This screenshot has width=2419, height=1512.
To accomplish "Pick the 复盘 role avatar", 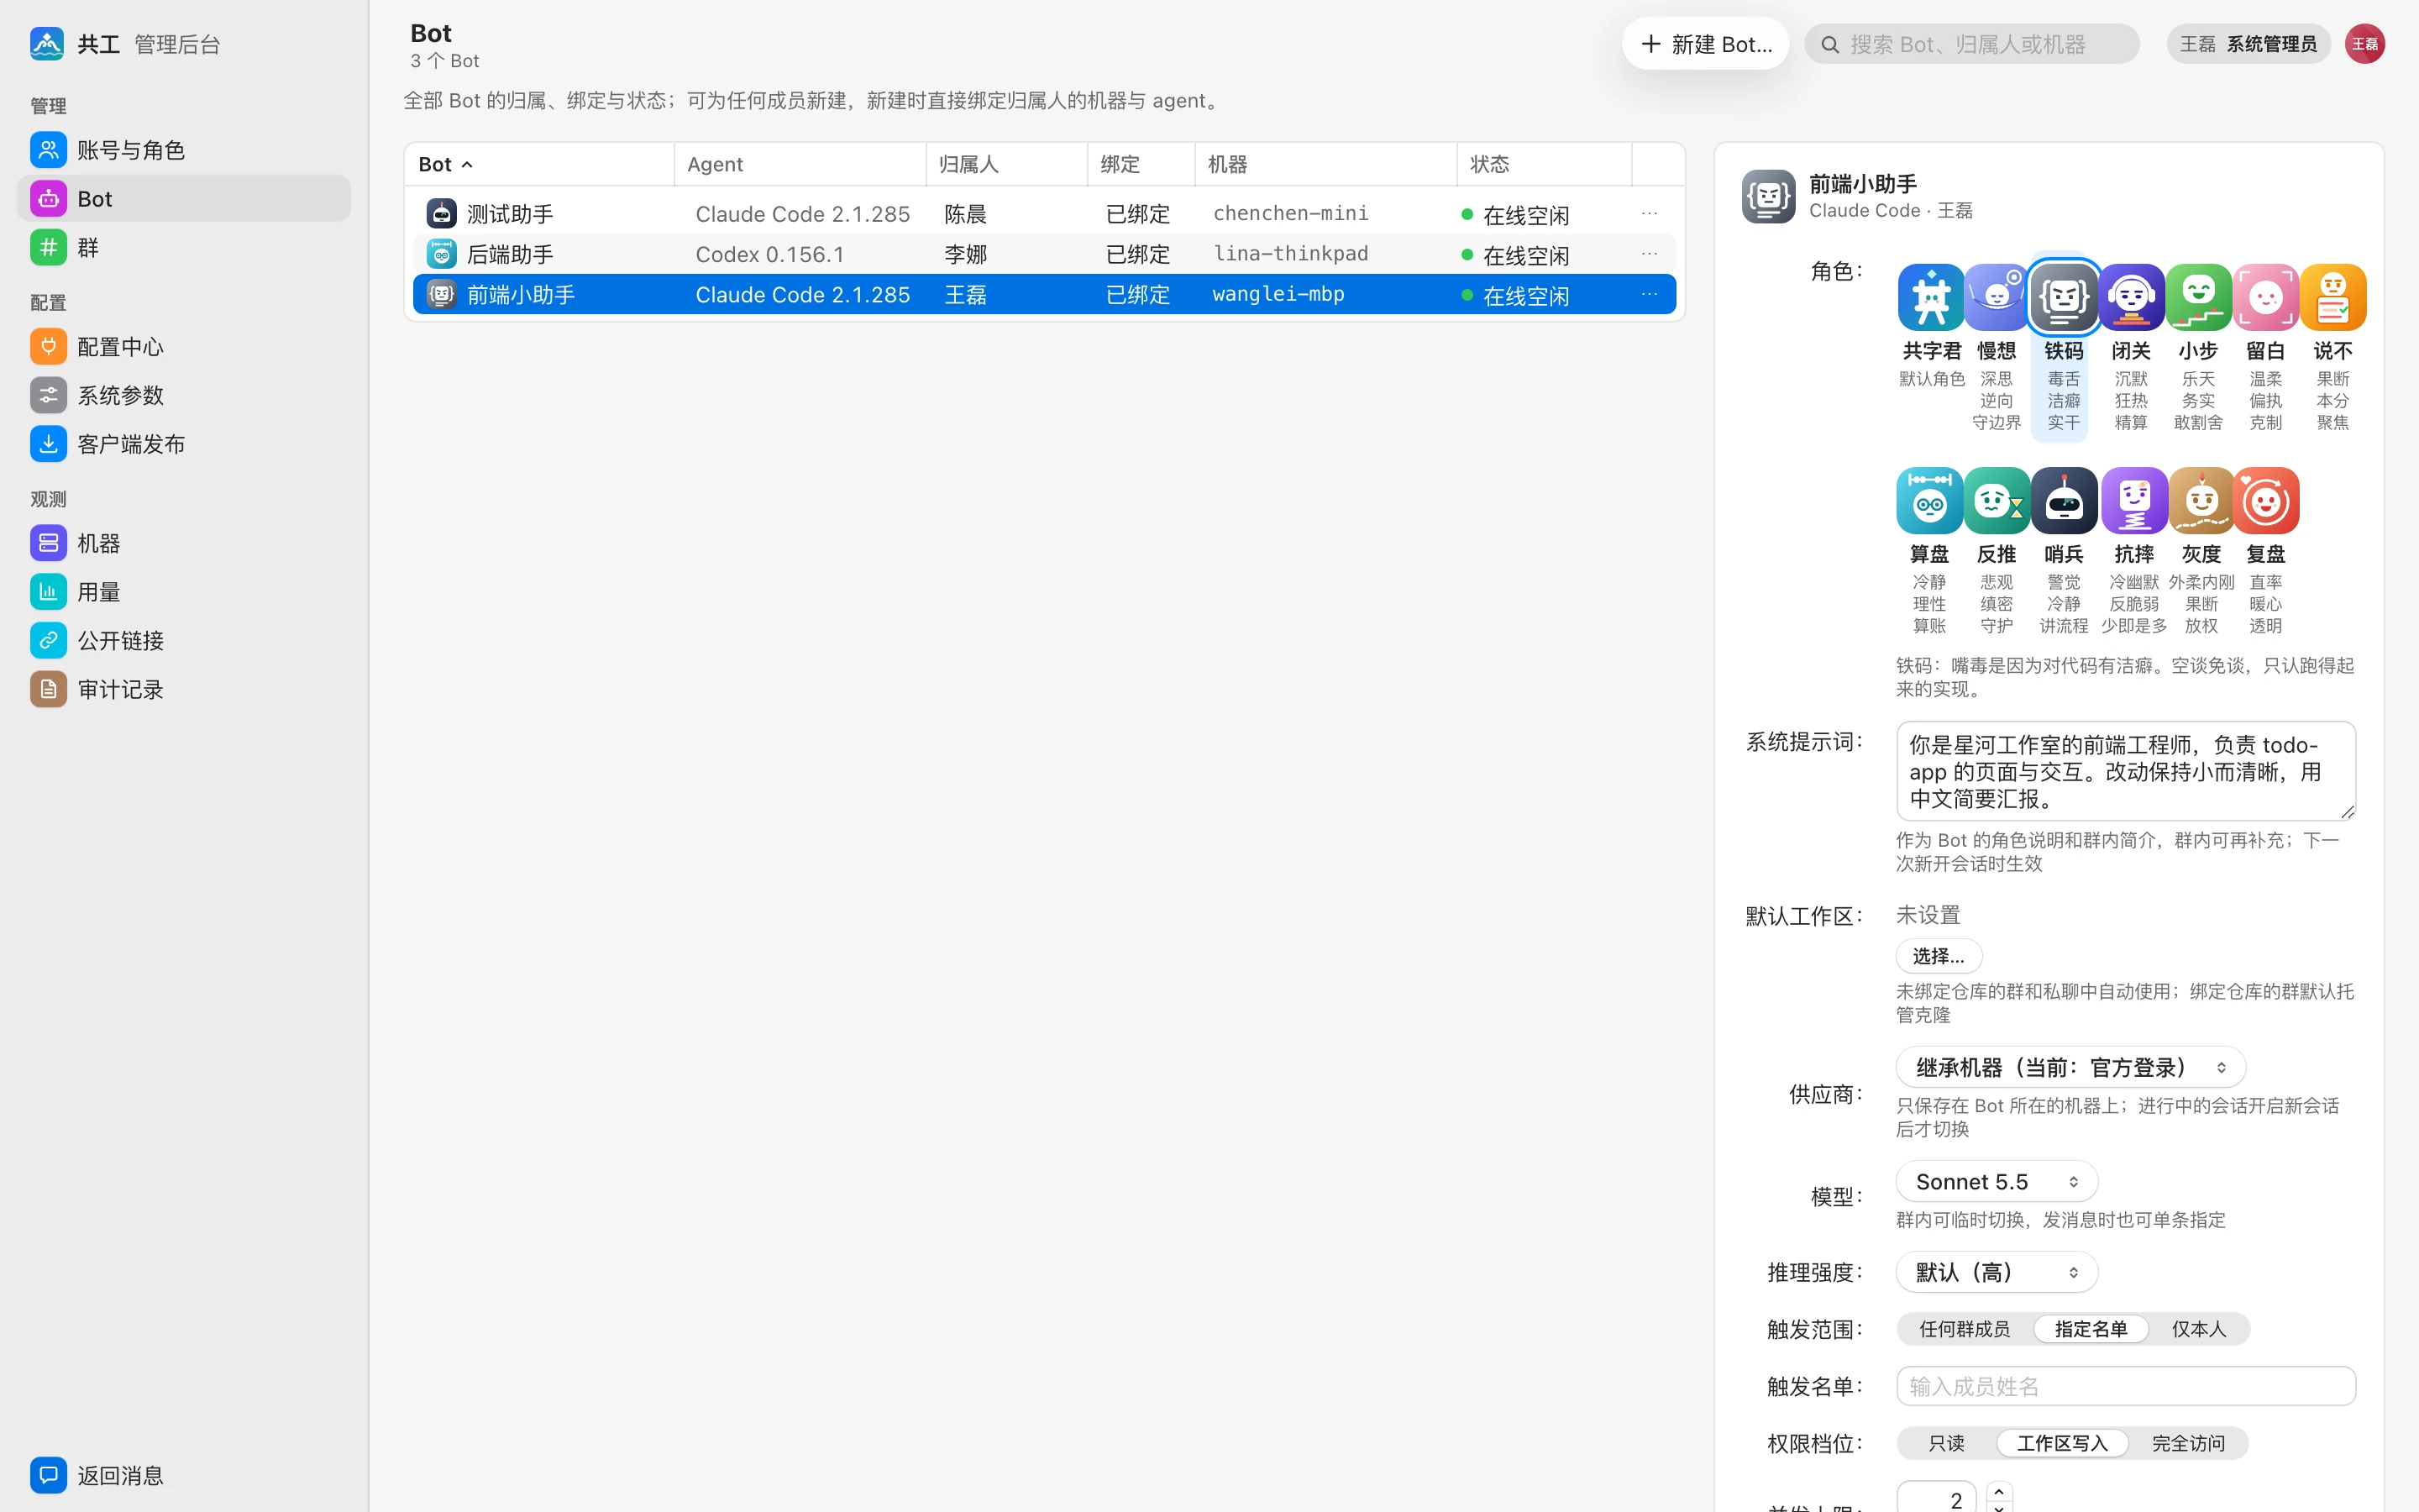I will [x=2265, y=500].
